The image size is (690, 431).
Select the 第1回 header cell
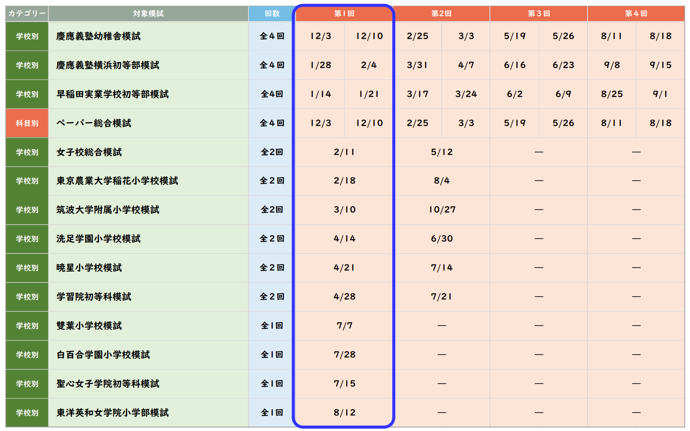pos(344,14)
